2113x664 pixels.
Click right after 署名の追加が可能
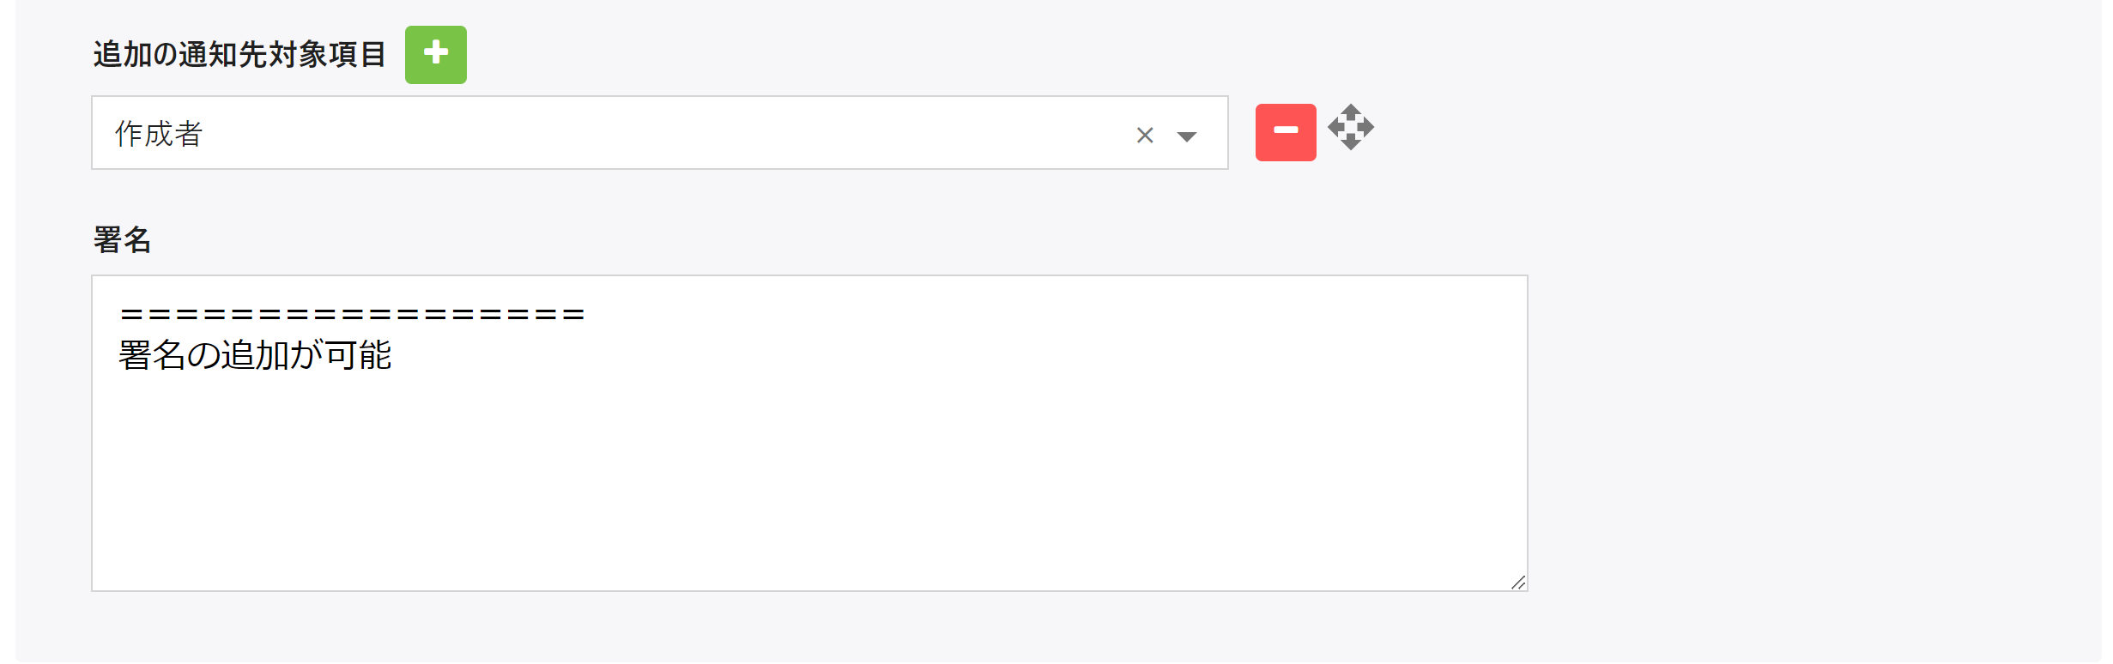(x=394, y=355)
